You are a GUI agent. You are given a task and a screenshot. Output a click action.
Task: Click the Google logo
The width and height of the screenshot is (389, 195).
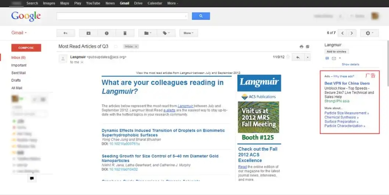(26, 16)
